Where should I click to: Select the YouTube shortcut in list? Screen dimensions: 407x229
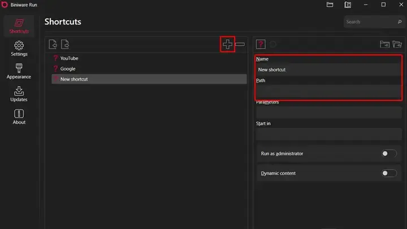coord(69,58)
